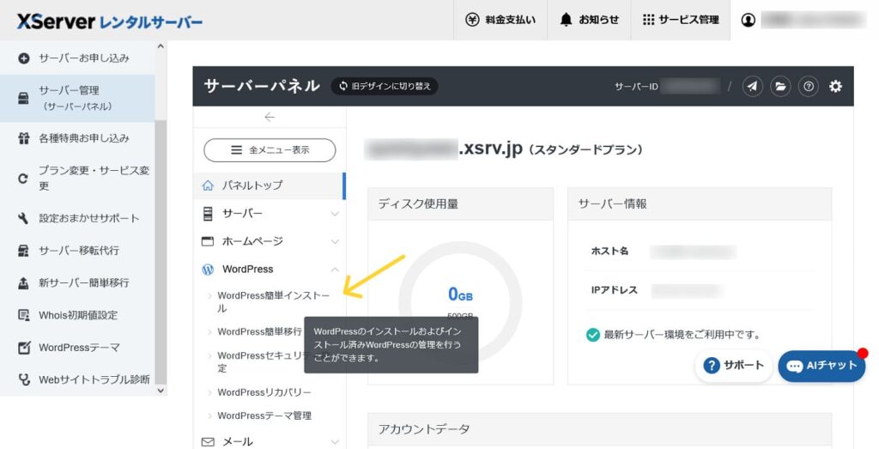Open WordPressテーマ sidebar item
Image resolution: width=879 pixels, height=449 pixels.
tap(77, 348)
